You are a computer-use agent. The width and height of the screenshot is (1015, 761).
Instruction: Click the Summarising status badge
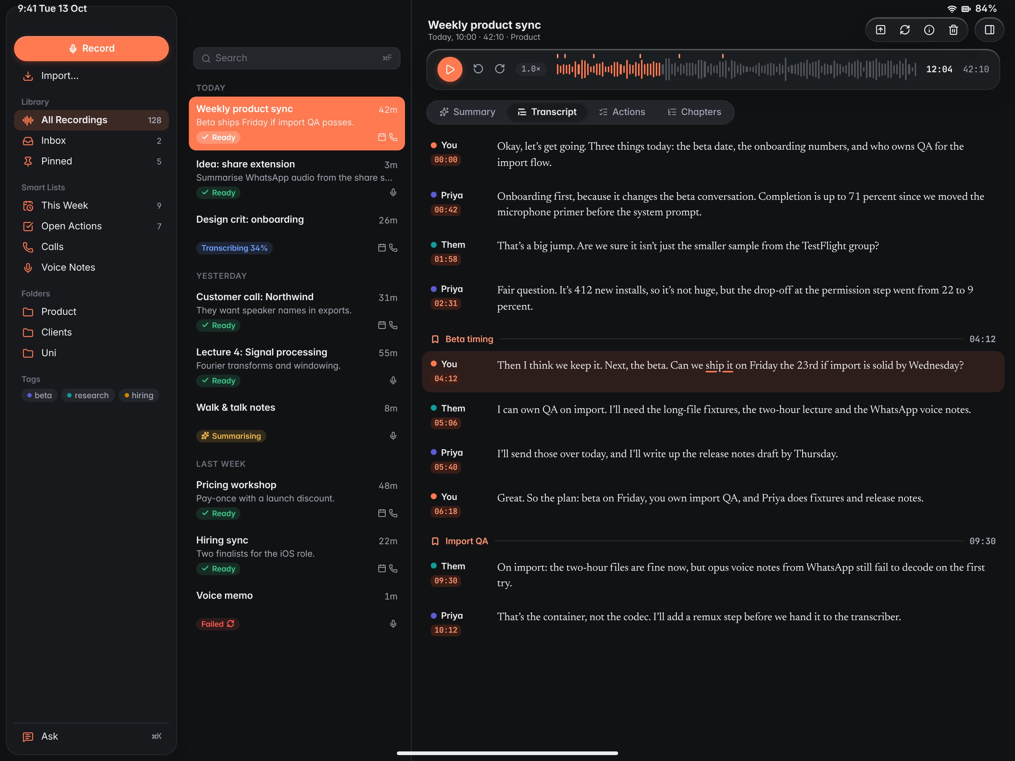point(231,436)
